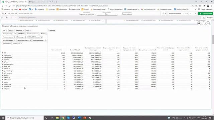Expand the pivot table to full screen
Screen dimensions: 214x120
pyautogui.click(x=204, y=23)
